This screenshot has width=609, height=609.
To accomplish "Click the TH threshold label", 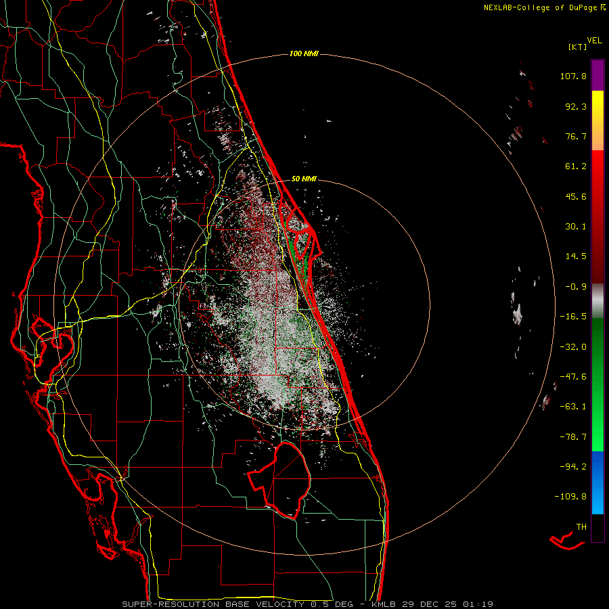I will 581,527.
